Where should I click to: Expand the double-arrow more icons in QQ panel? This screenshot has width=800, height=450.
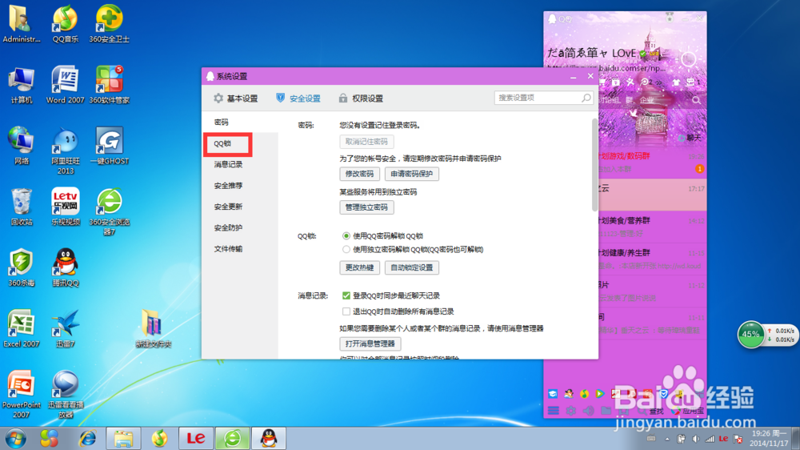pos(658,82)
